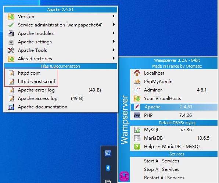Click the blue camera tray icon
219x183 pixels.
(108, 153)
